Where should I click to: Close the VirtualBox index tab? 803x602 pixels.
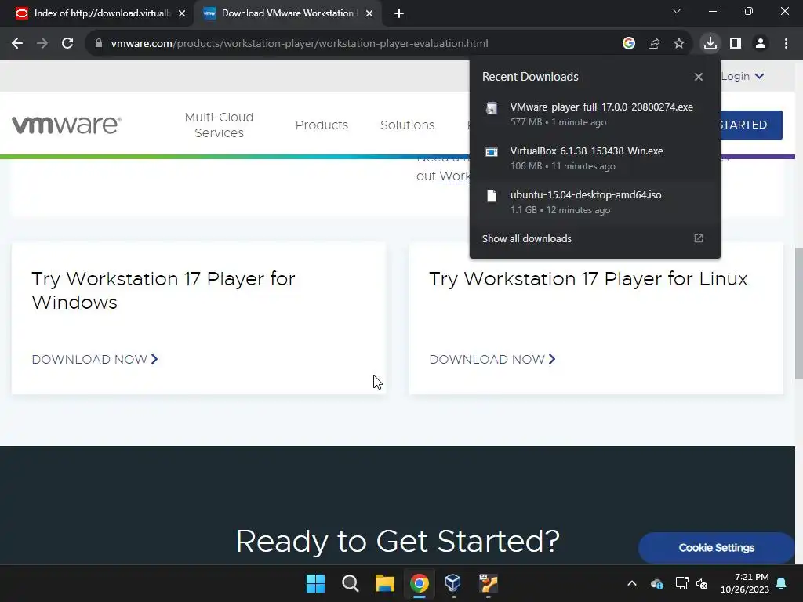181,14
